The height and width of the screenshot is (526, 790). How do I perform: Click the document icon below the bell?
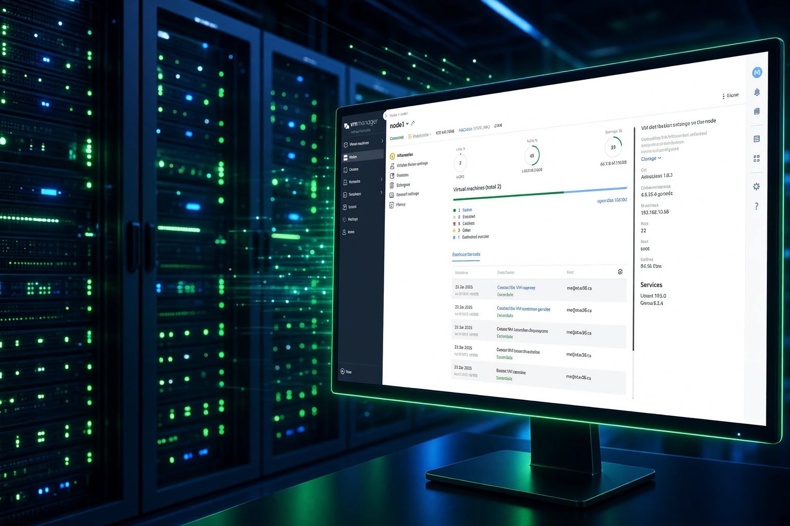click(757, 111)
